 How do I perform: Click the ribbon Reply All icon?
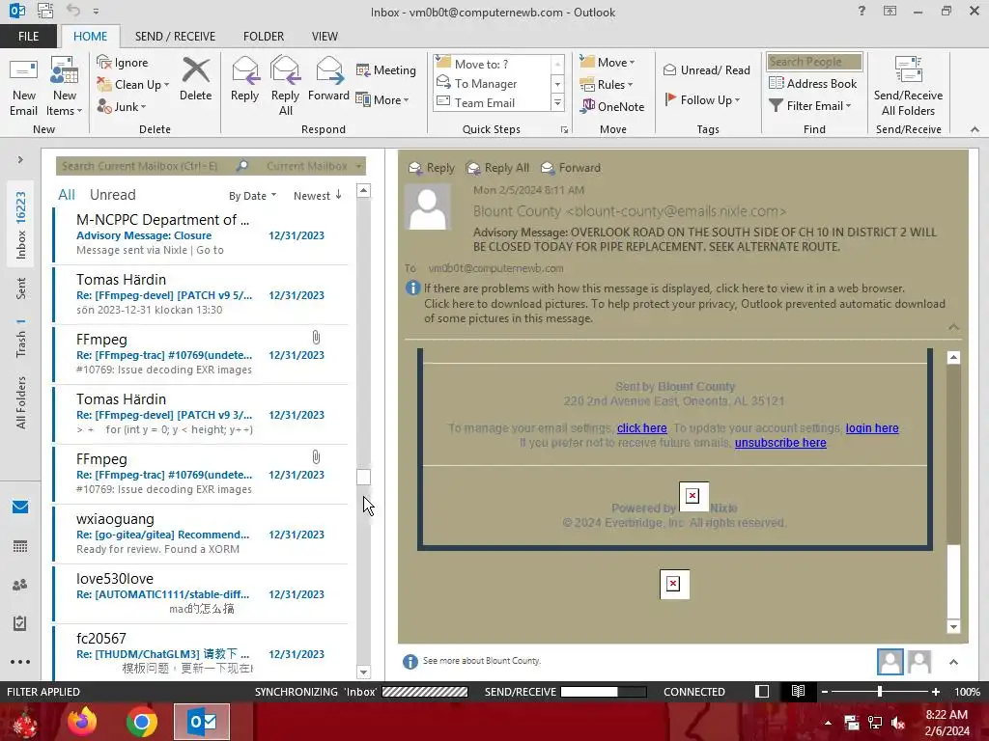pos(285,86)
